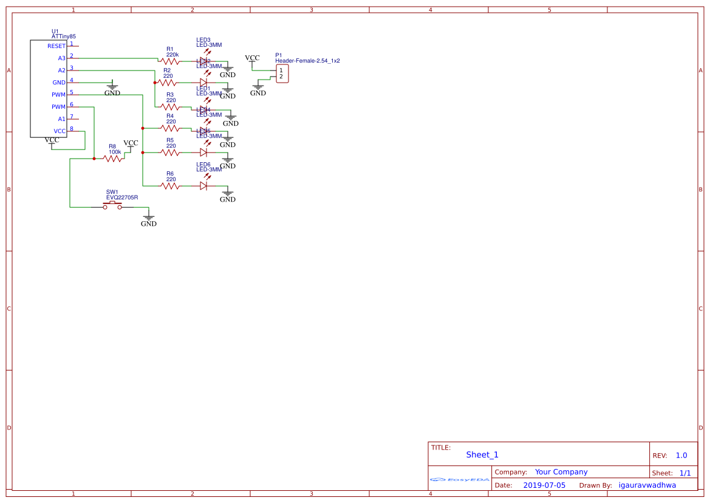Select the VCC power flag above P1
Viewport: 710px width, 503px height.
pos(252,58)
